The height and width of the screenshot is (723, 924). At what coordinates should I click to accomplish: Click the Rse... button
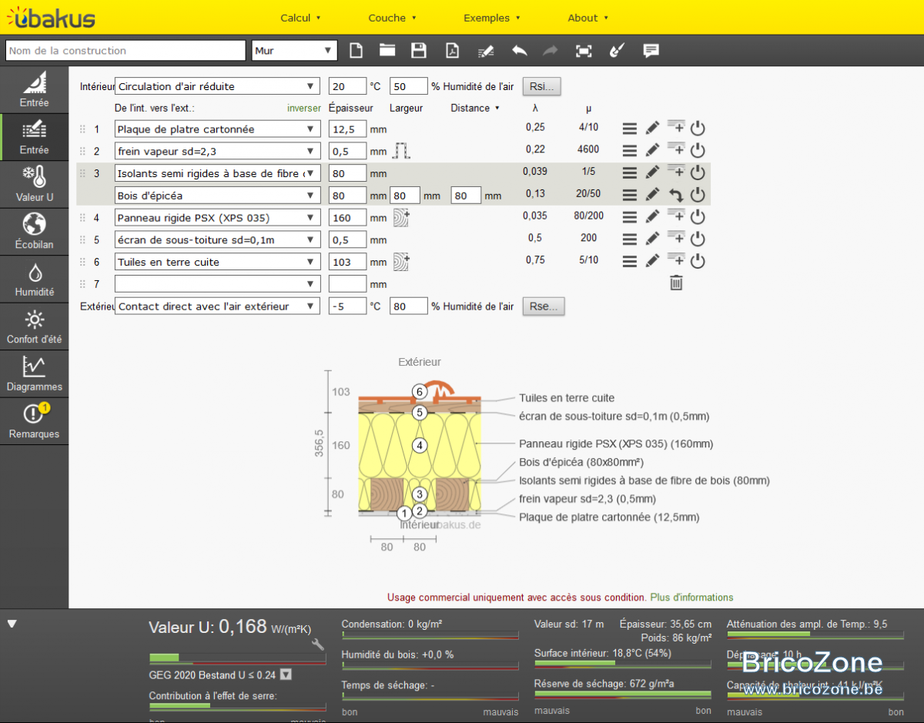[x=544, y=306]
